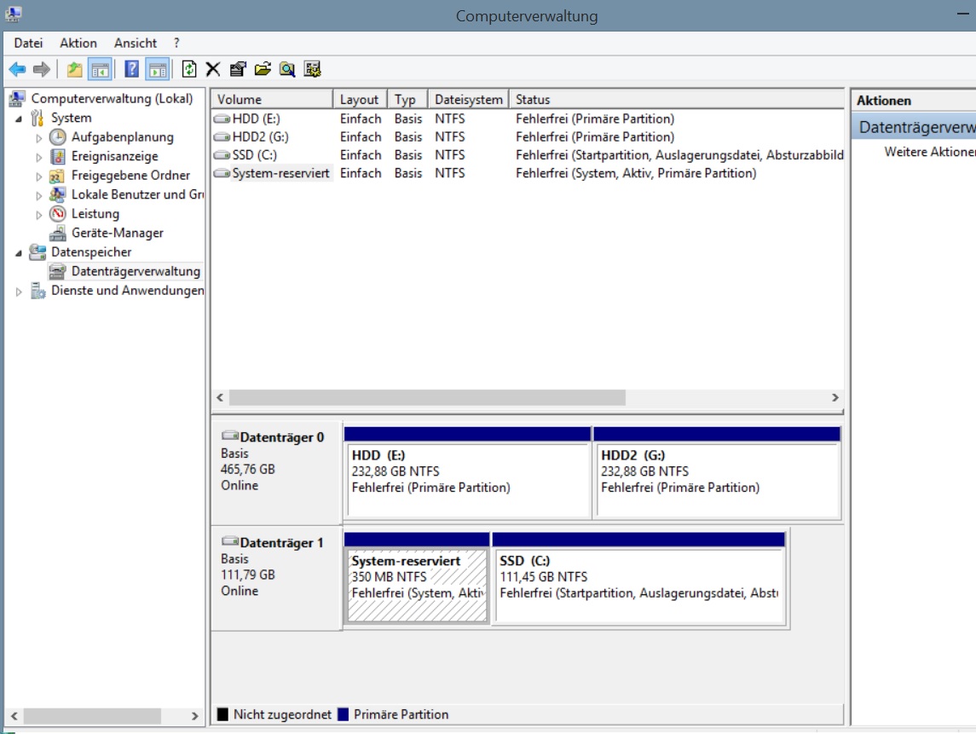976x734 pixels.
Task: Open the Datei menu
Action: point(28,43)
